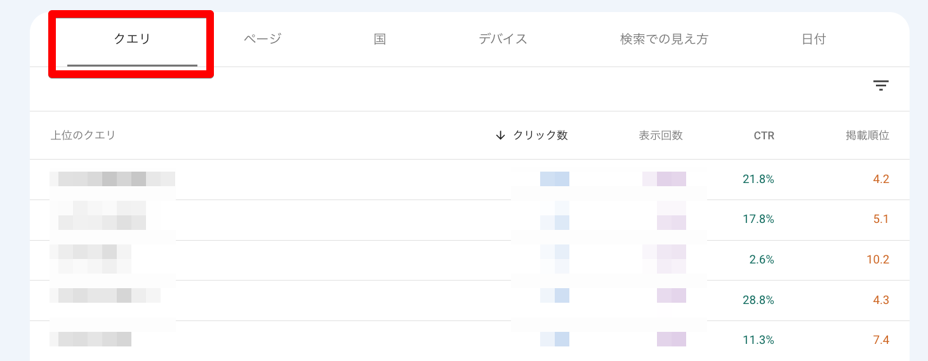
Task: Switch to the デバイス tab
Action: tap(503, 39)
